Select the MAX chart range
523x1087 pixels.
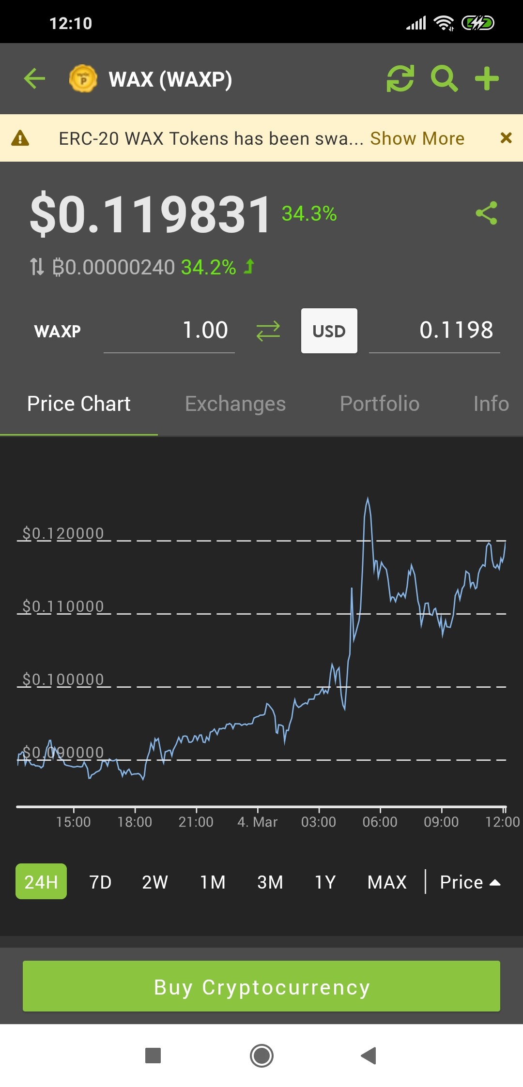tap(387, 882)
